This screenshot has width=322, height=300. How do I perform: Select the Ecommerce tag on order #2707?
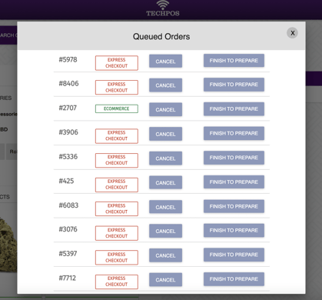coord(117,108)
